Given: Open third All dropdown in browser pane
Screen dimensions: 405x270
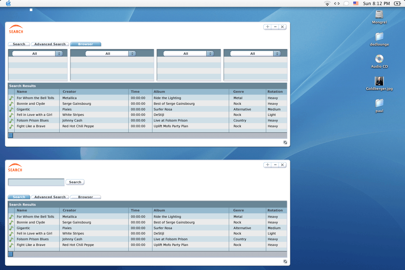Looking at the screenshot, I should point(189,54).
